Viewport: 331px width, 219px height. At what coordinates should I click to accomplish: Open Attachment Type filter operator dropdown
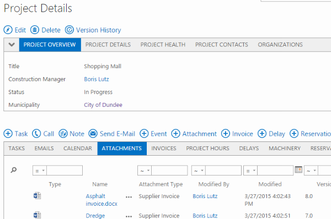145,171
